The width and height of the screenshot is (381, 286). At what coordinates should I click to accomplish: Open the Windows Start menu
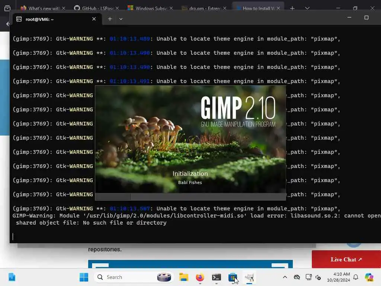[x=84, y=277]
